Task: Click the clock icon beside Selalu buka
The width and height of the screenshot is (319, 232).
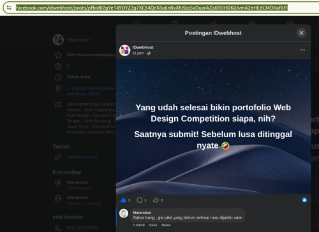Action: pos(58,77)
